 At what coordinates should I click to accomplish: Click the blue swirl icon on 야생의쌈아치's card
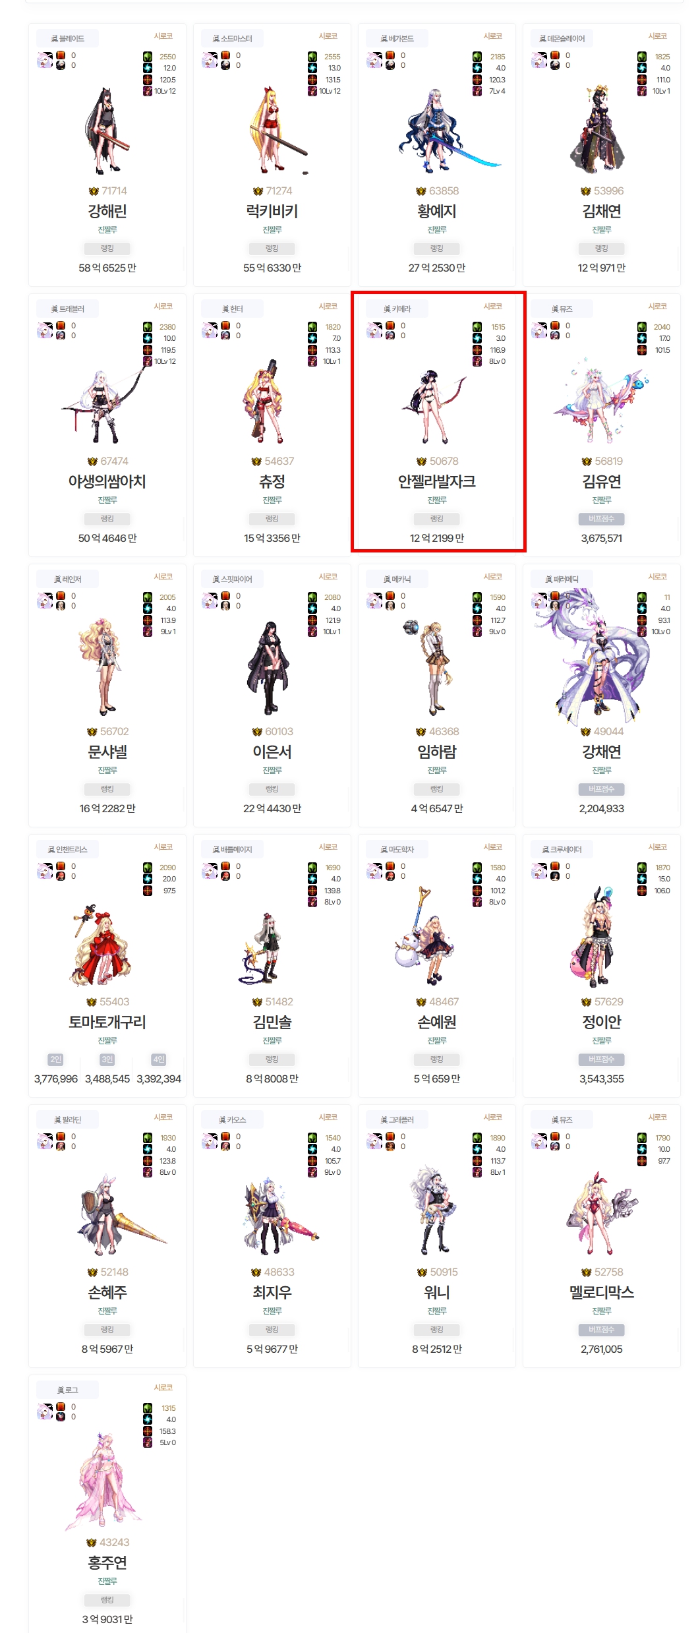(148, 338)
